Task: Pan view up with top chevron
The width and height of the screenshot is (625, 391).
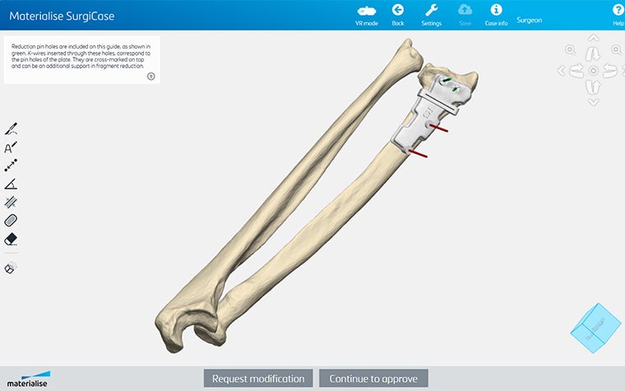Action: 594,38
